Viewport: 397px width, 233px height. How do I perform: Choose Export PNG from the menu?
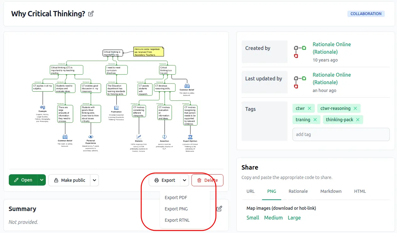click(x=176, y=209)
